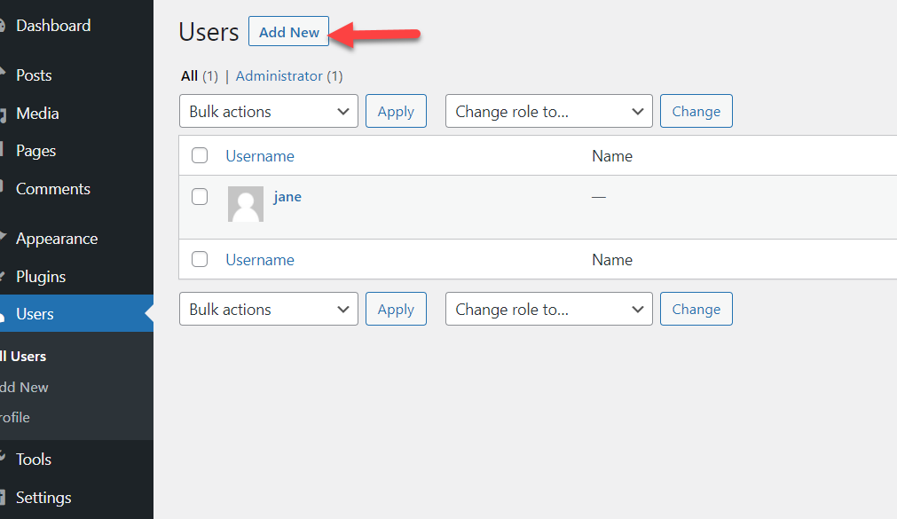The height and width of the screenshot is (519, 897).
Task: Open the All Users submenu item
Action: coord(23,356)
